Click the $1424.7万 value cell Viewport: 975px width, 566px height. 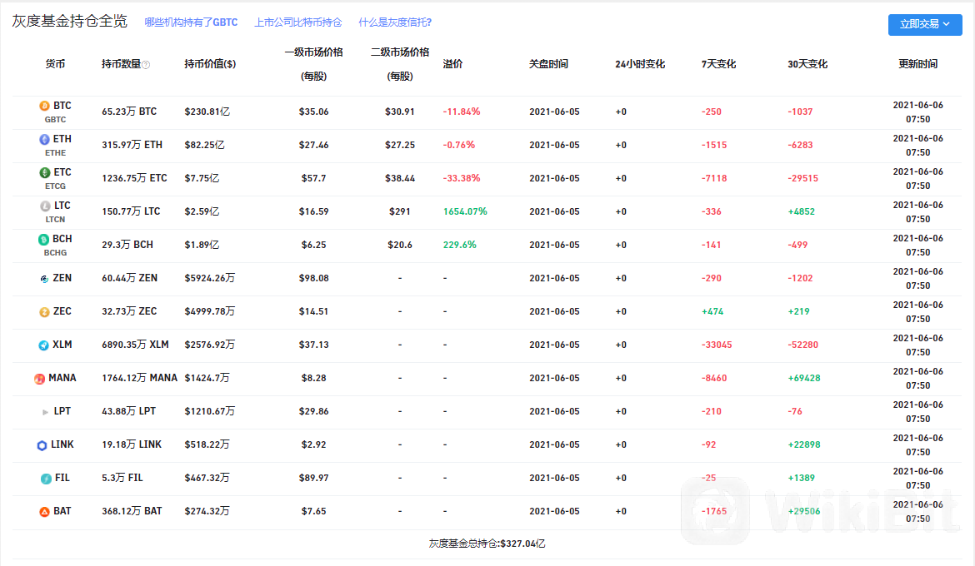tap(207, 379)
